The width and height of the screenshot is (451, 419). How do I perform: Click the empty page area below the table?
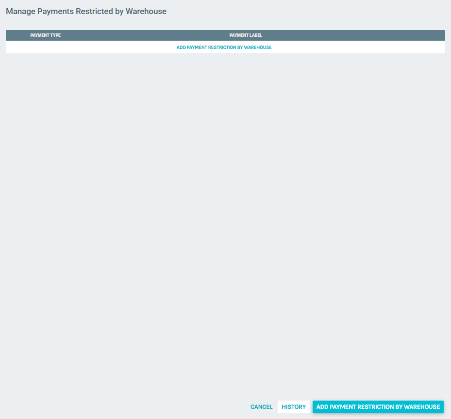pyautogui.click(x=225, y=218)
